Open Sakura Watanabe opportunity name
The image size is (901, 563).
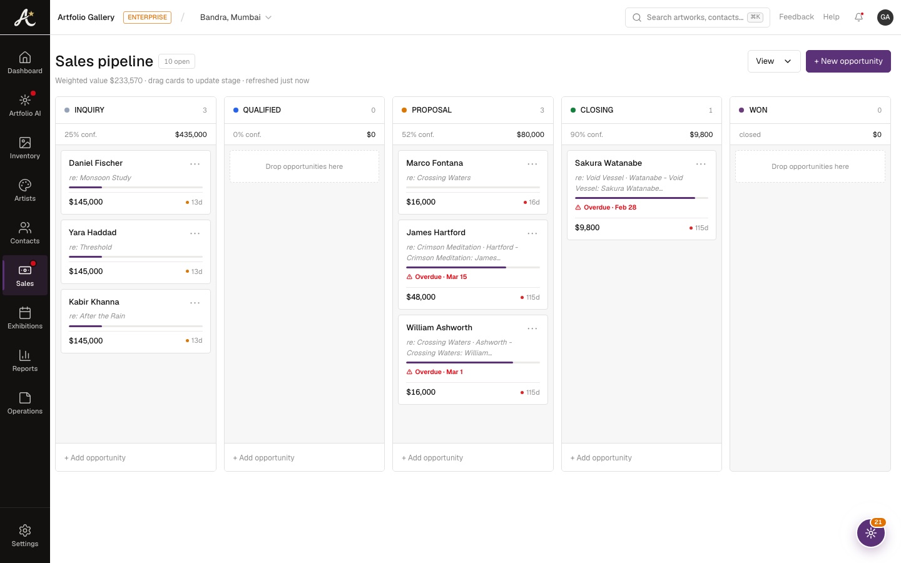coord(608,163)
